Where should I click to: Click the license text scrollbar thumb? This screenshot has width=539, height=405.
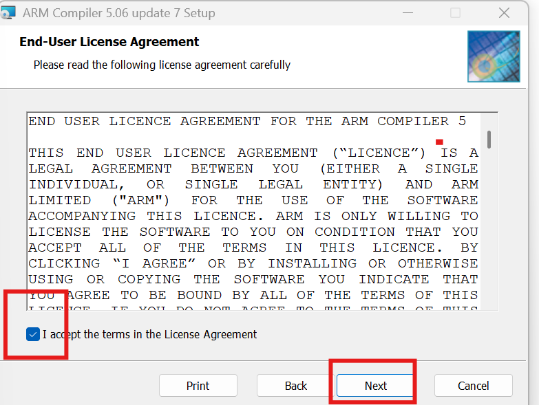[x=489, y=140]
